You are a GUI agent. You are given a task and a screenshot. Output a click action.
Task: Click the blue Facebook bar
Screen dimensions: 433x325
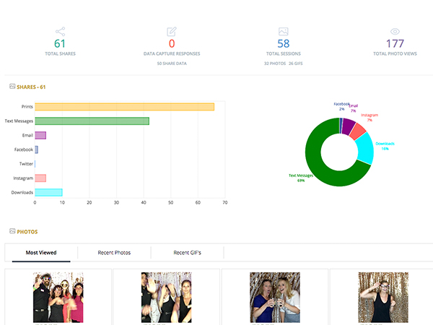click(x=36, y=149)
